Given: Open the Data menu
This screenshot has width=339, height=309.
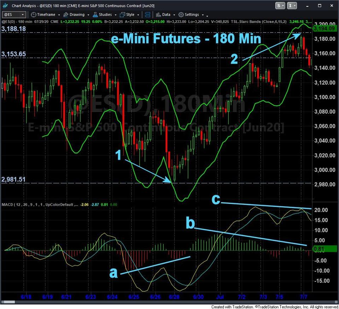Looking at the screenshot, I should tap(166, 15).
